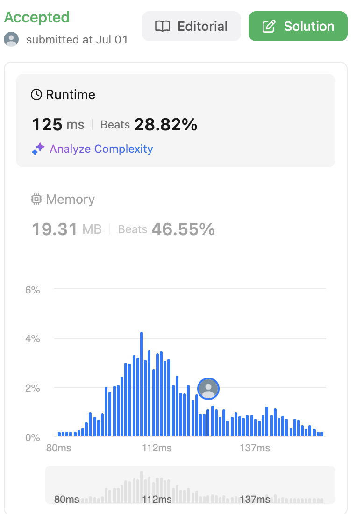
Task: Click the 19.31 MB memory value
Action: (67, 229)
